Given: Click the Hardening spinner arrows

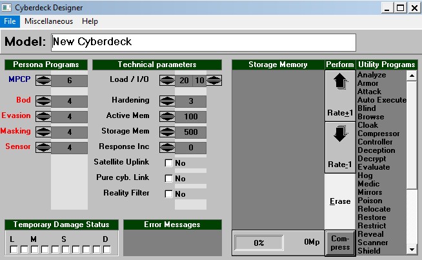Looking at the screenshot, I should (167, 101).
